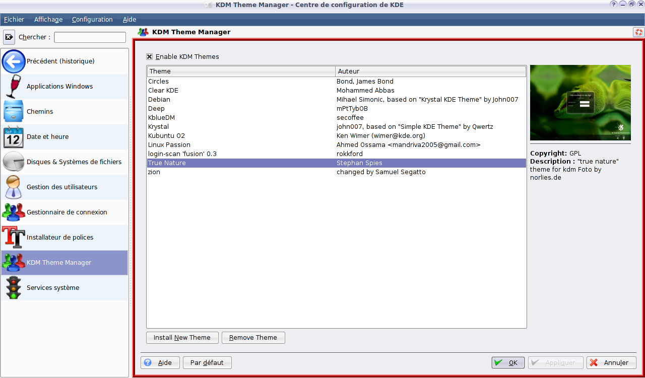Open the Installateur de polices font icon
645x378 pixels.
point(14,238)
